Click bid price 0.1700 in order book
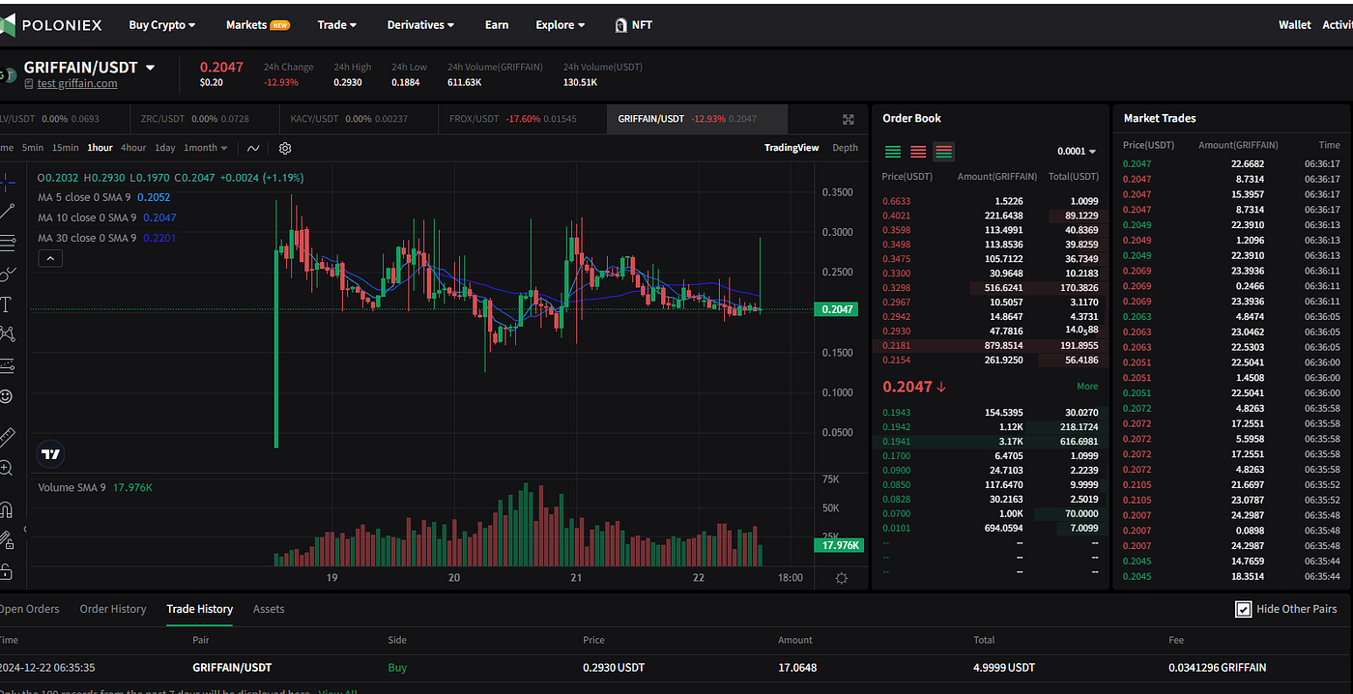This screenshot has width=1353, height=694. coord(897,456)
